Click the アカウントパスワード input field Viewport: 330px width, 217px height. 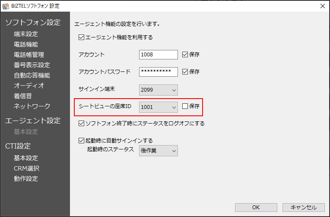pos(159,72)
